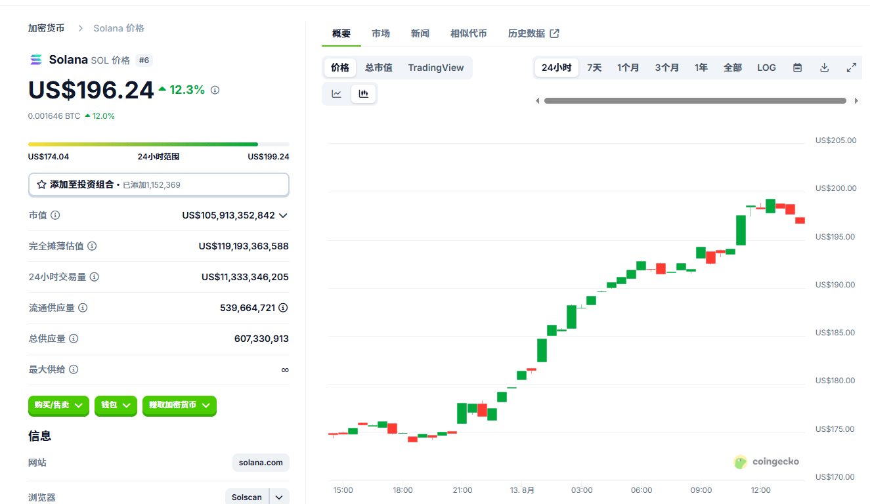Image resolution: width=870 pixels, height=504 pixels.
Task: Set chart range to 1年
Action: (x=701, y=68)
